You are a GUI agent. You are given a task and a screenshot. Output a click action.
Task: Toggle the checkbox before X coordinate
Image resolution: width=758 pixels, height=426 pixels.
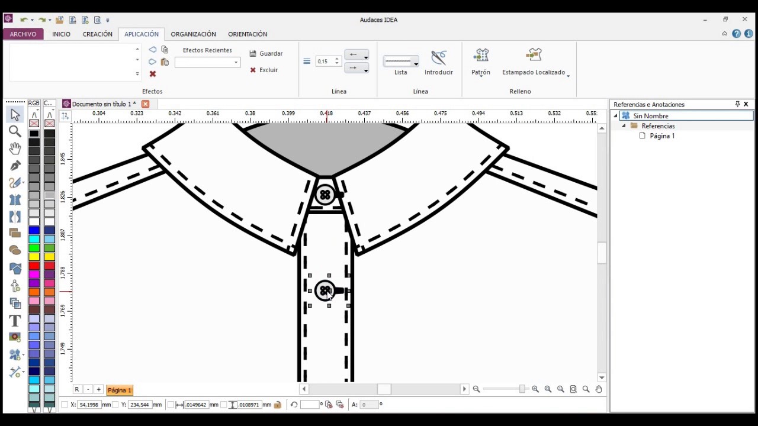tap(65, 405)
